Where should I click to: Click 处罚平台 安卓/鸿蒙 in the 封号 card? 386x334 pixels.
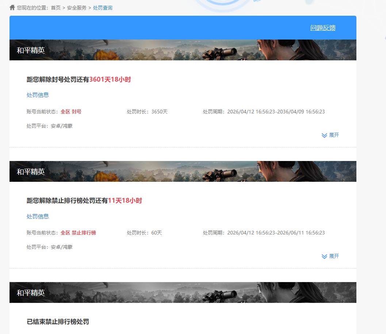tap(49, 126)
